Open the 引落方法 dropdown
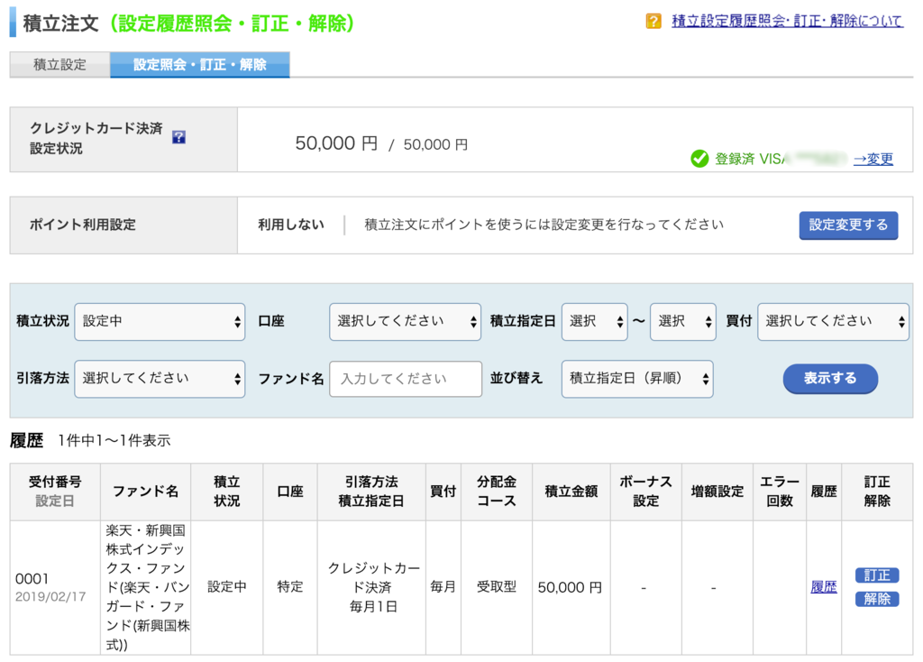 point(160,379)
